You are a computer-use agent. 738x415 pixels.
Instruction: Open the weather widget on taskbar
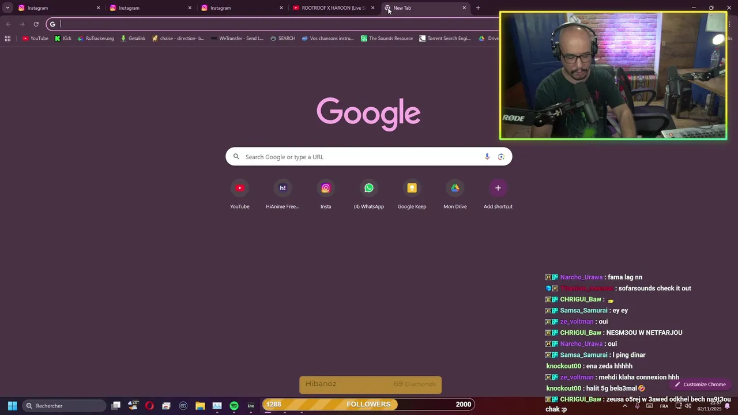133,406
